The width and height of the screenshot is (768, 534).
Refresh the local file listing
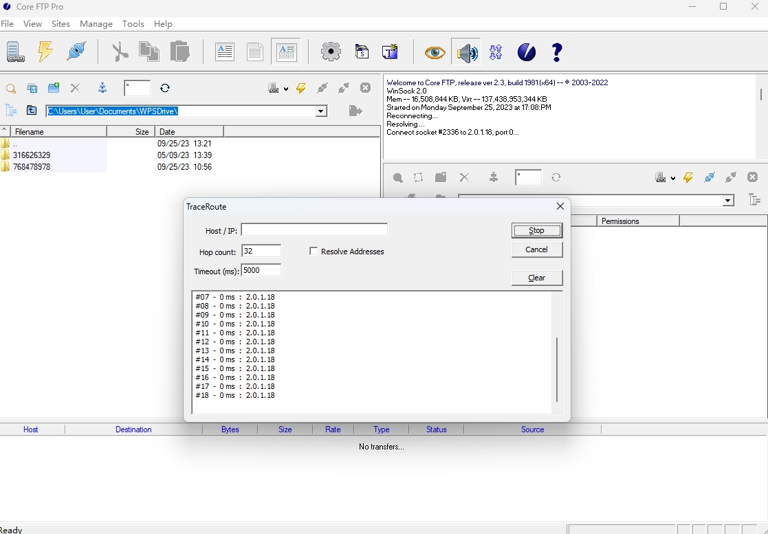tap(165, 88)
